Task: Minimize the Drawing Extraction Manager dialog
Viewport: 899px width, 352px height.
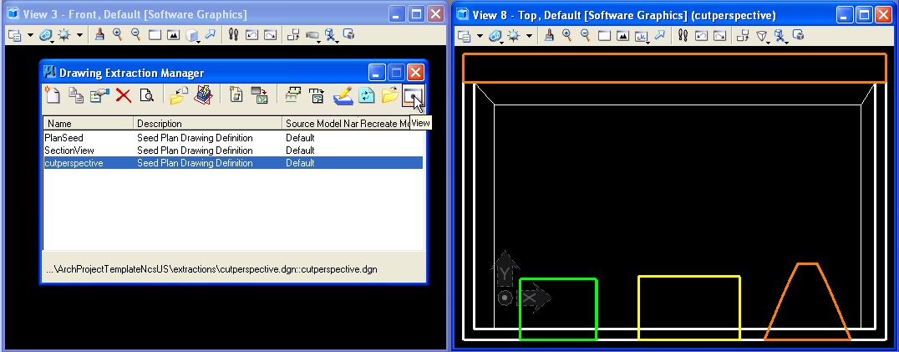Action: pos(376,72)
